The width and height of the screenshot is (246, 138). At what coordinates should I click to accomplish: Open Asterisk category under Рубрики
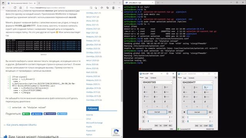(90, 115)
